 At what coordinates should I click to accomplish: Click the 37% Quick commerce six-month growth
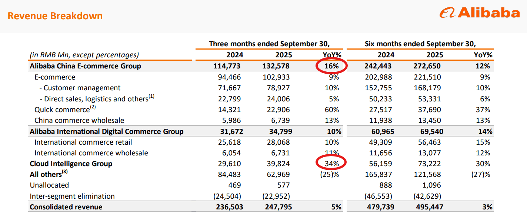click(x=483, y=110)
